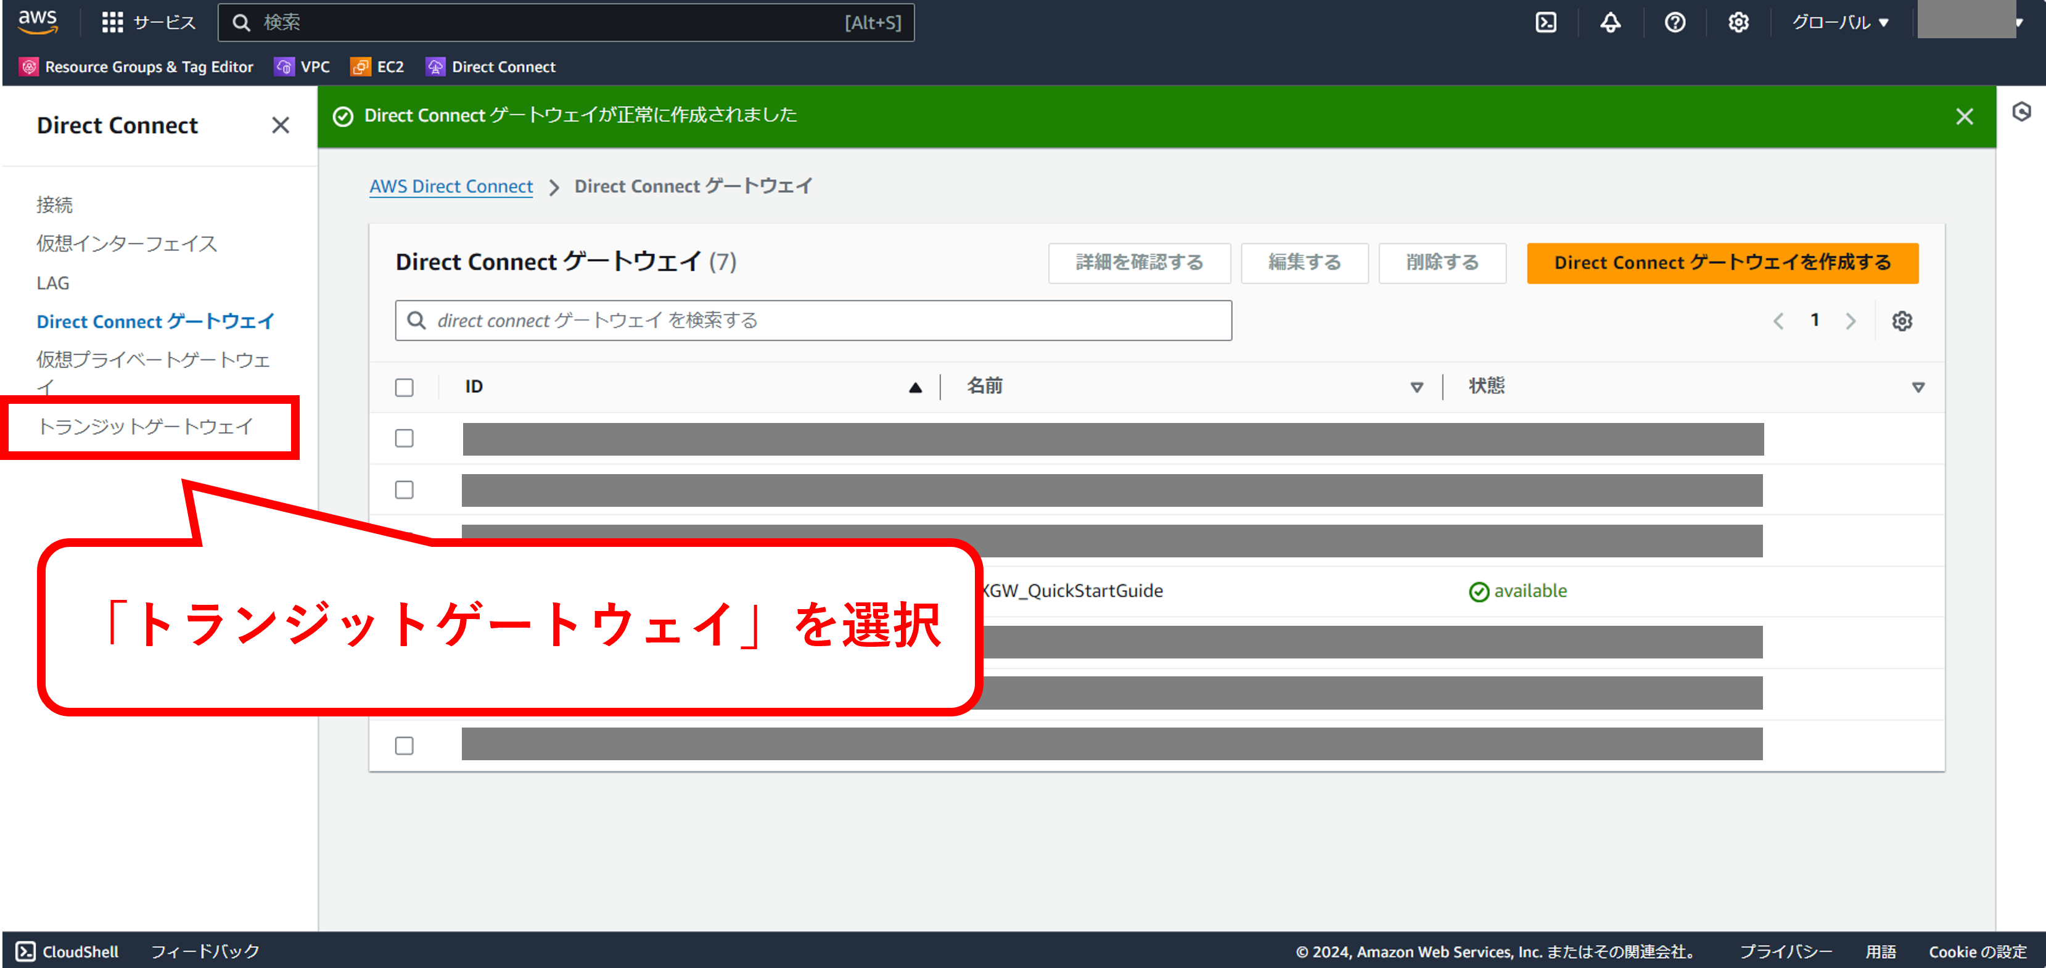Expand the グローバル region dropdown

point(1839,22)
